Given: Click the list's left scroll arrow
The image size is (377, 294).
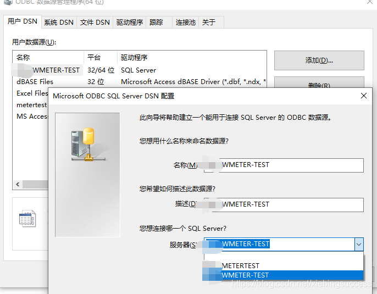Looking at the screenshot, I should click(18, 185).
